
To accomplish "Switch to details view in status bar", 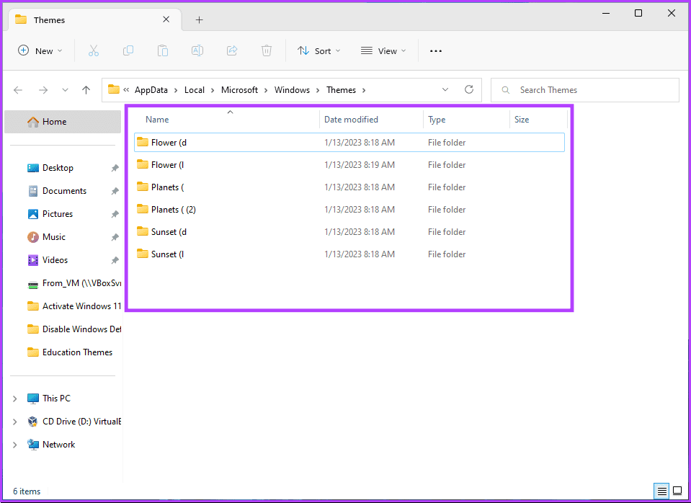I will coord(662,491).
